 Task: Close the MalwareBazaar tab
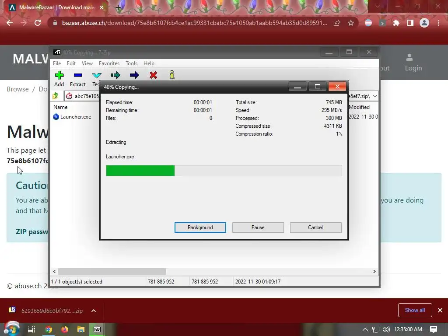[x=101, y=7]
